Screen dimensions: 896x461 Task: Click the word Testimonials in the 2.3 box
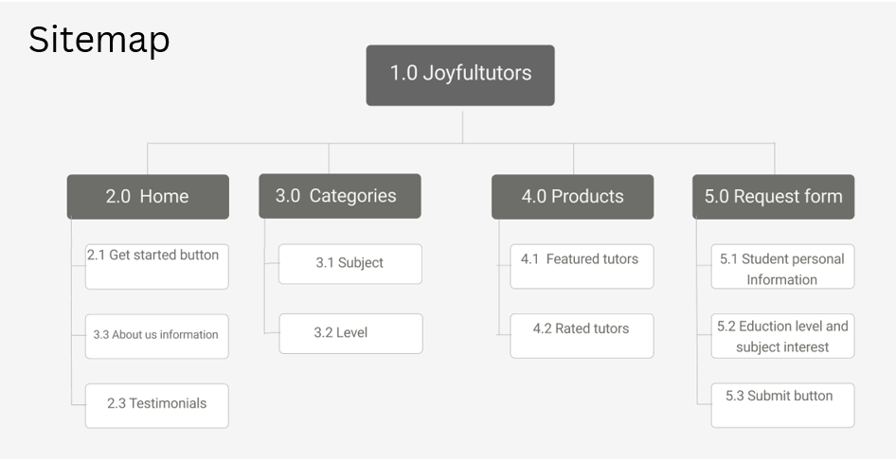[x=168, y=403]
